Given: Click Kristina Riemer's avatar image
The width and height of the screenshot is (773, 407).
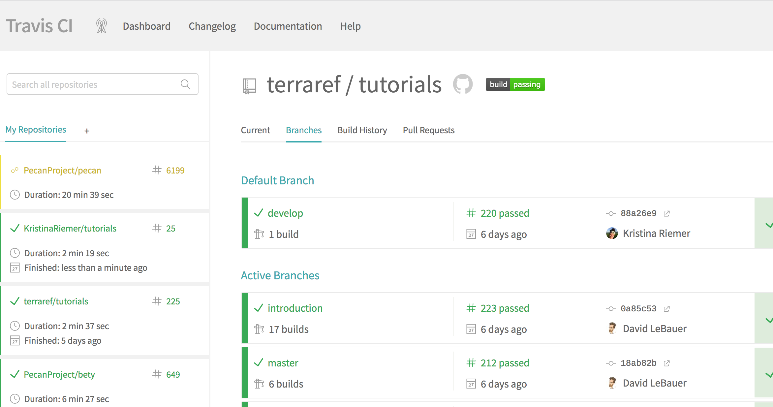Looking at the screenshot, I should pos(612,234).
